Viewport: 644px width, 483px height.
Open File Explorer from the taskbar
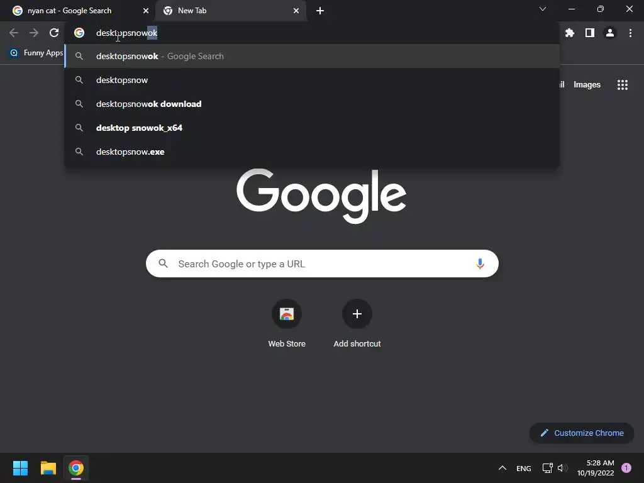[x=48, y=468]
